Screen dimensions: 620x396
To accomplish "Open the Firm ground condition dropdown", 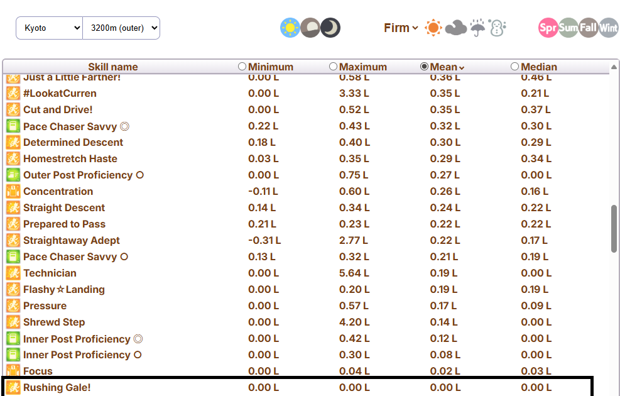I will click(401, 28).
